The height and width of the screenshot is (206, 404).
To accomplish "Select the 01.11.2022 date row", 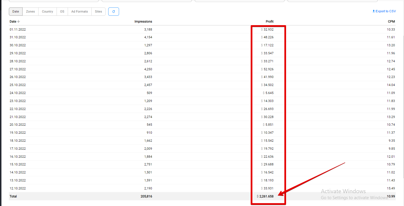I will point(18,29).
